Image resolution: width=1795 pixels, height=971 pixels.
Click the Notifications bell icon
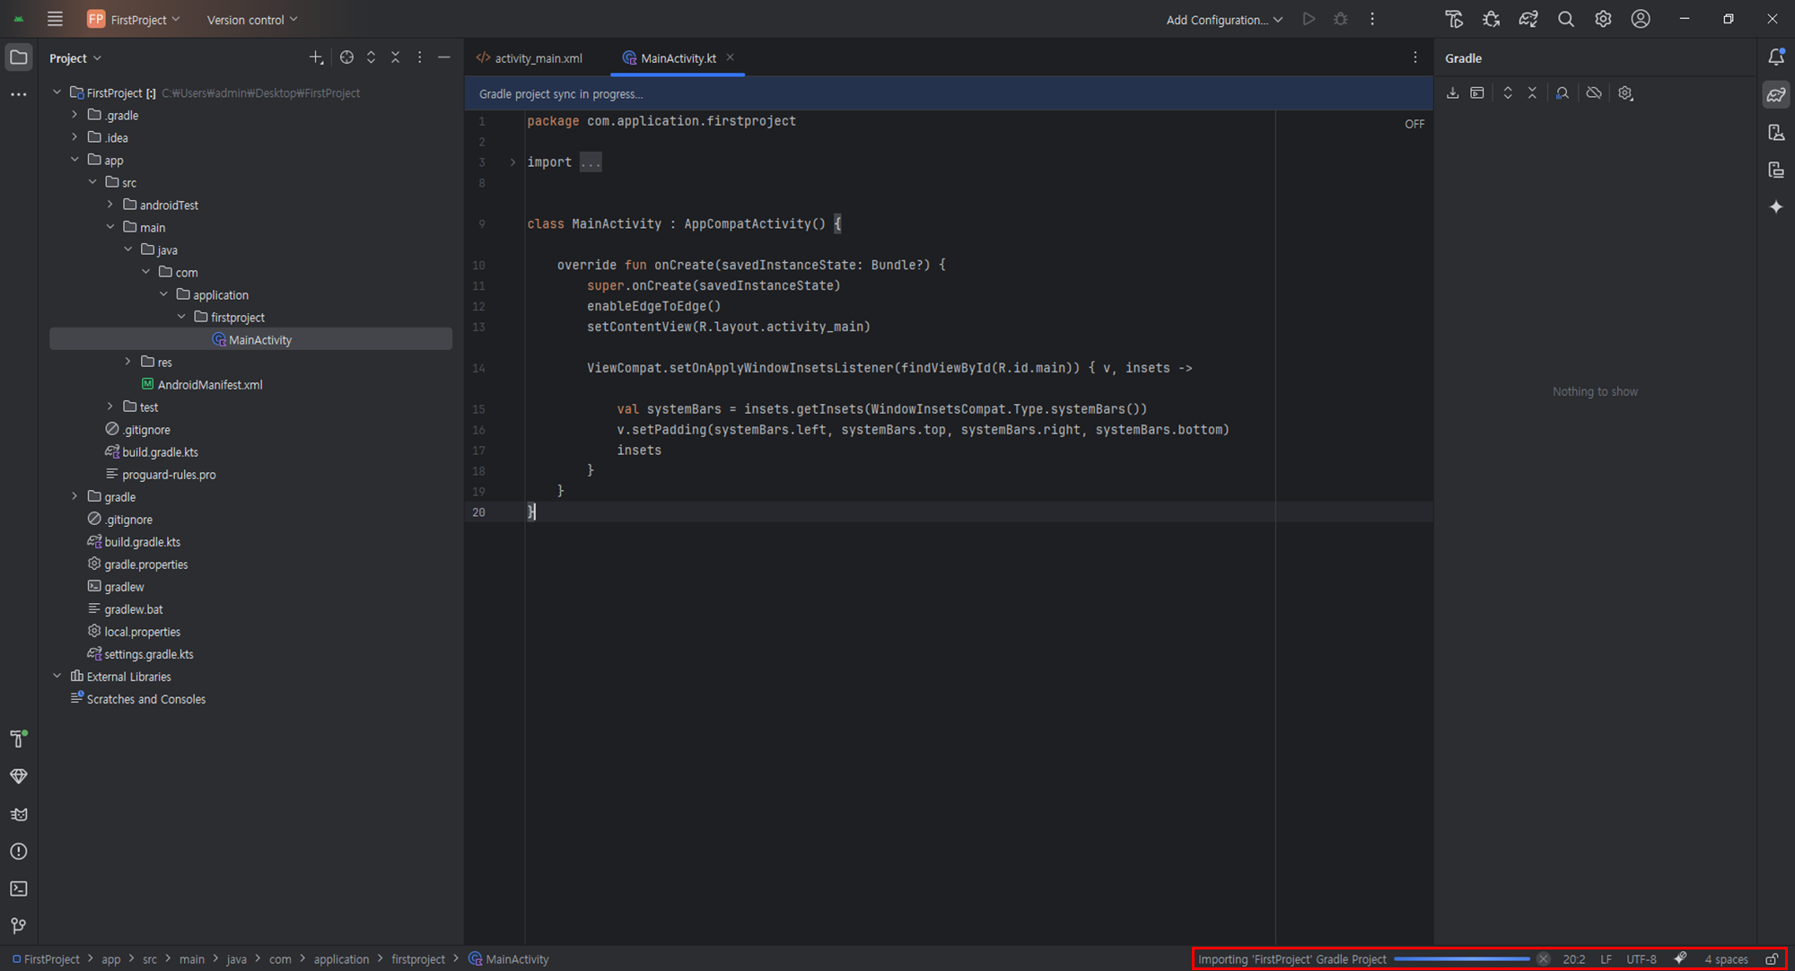[1776, 57]
